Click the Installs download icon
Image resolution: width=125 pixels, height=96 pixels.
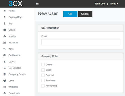click(x=4, y=36)
